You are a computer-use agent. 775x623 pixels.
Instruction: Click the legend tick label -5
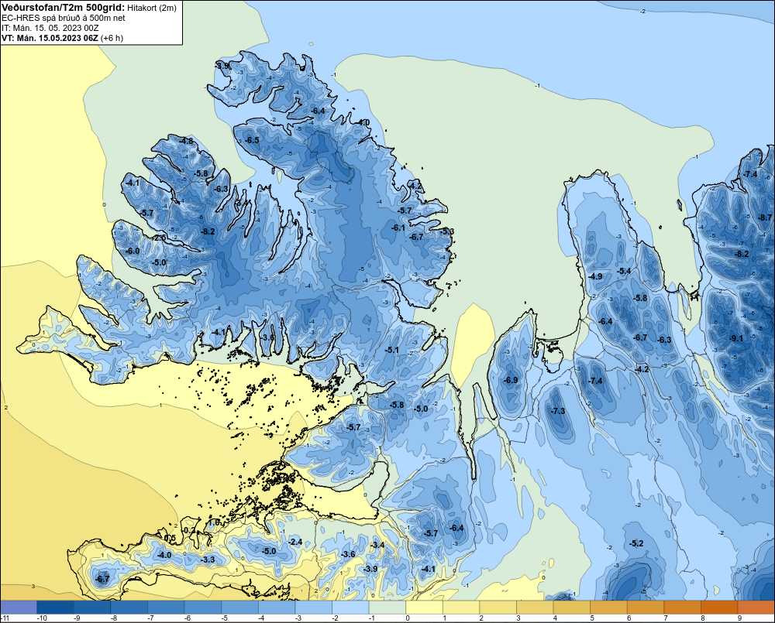tap(225, 618)
